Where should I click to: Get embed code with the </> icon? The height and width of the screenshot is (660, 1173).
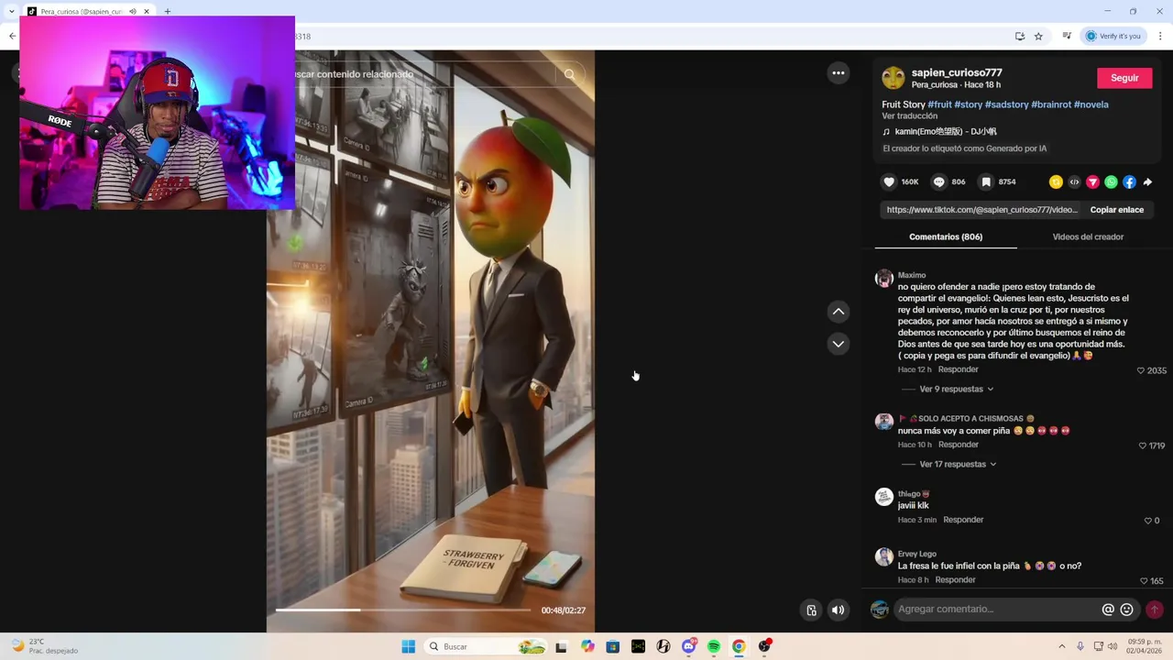coord(1074,182)
